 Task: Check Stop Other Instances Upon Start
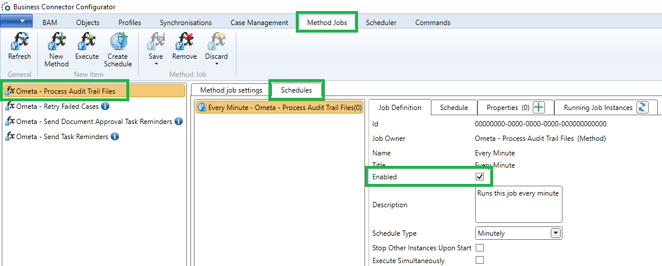click(480, 247)
